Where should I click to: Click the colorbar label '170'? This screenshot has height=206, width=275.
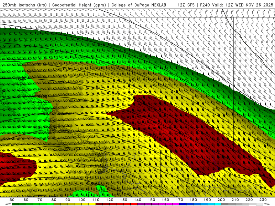click(179, 200)
